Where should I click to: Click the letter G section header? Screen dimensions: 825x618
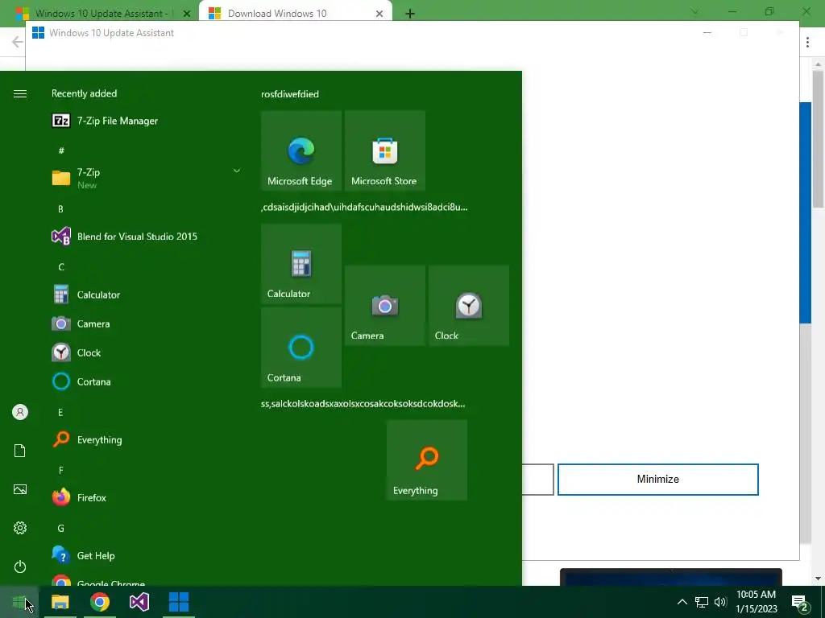coord(61,528)
